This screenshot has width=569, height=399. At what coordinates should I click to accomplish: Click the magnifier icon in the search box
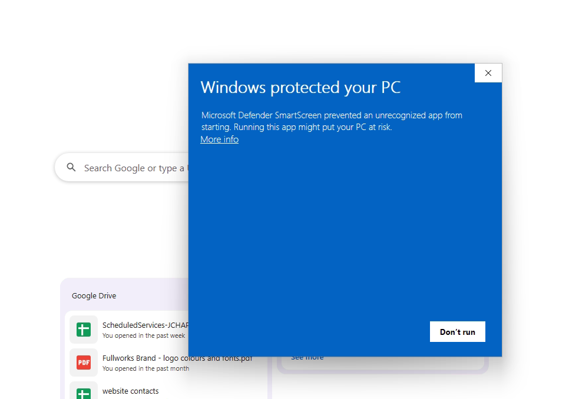click(71, 168)
